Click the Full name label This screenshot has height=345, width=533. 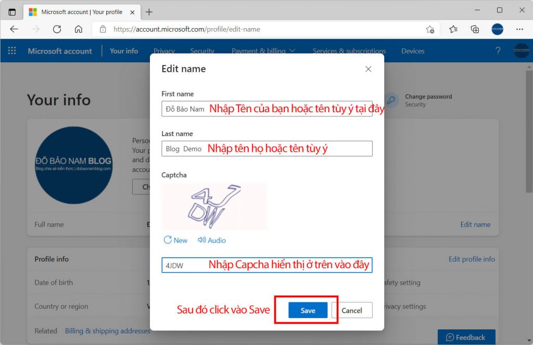(x=49, y=224)
